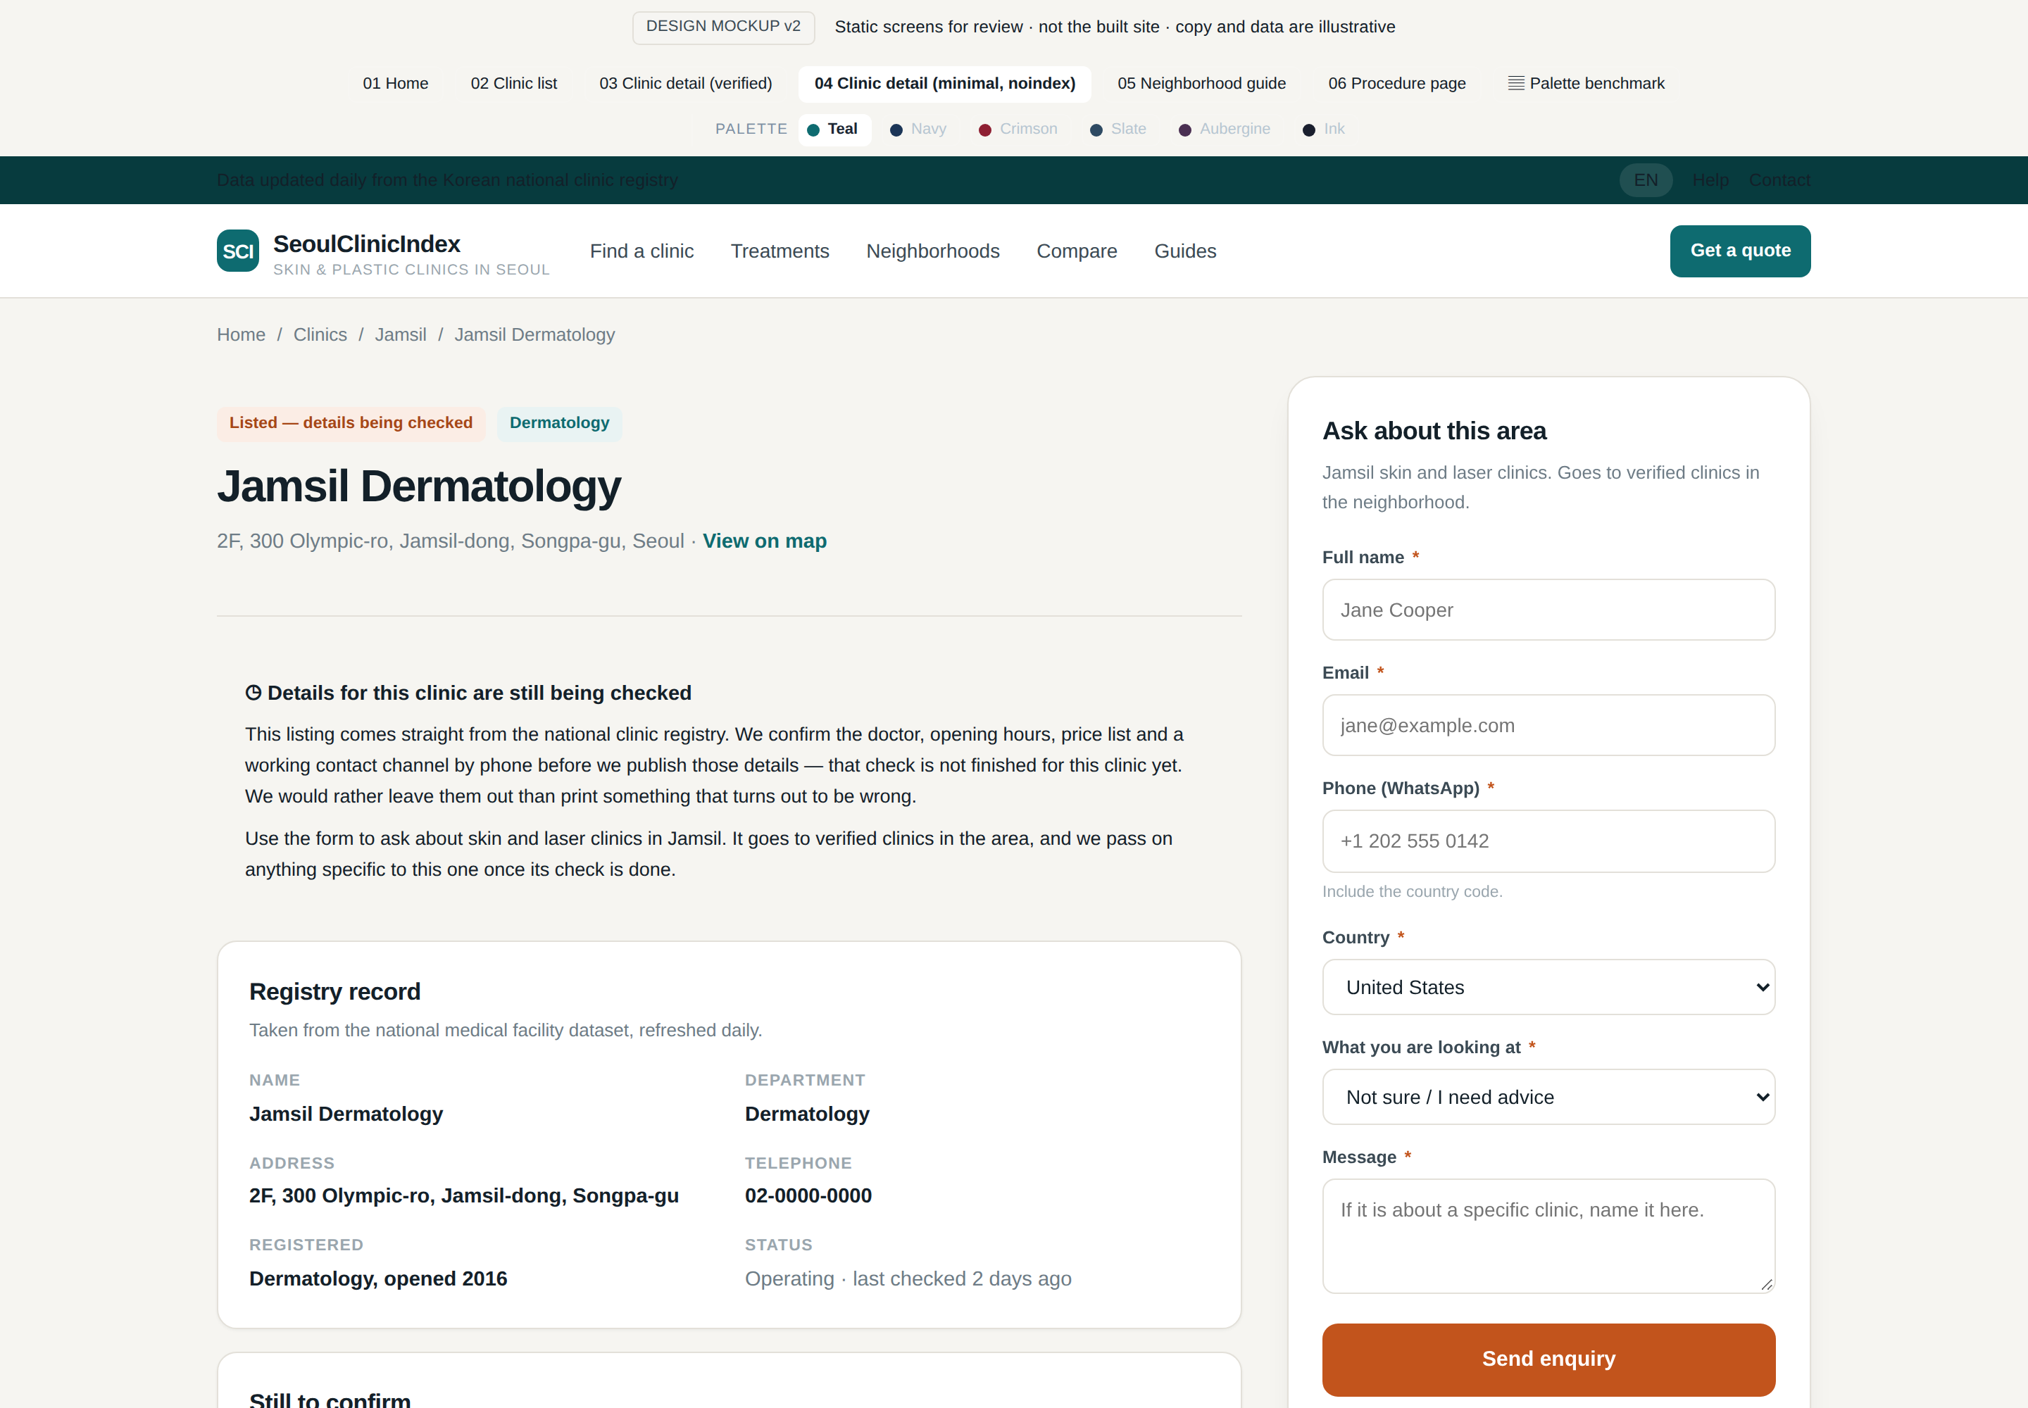This screenshot has width=2028, height=1408.
Task: Choose the Crimson palette option
Action: pyautogui.click(x=1018, y=130)
